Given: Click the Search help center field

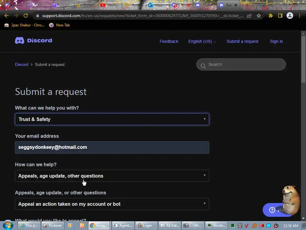Looking at the screenshot, I should pos(241,64).
